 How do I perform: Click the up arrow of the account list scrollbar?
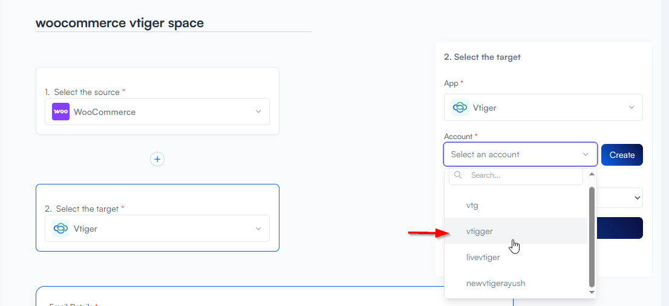tap(592, 174)
